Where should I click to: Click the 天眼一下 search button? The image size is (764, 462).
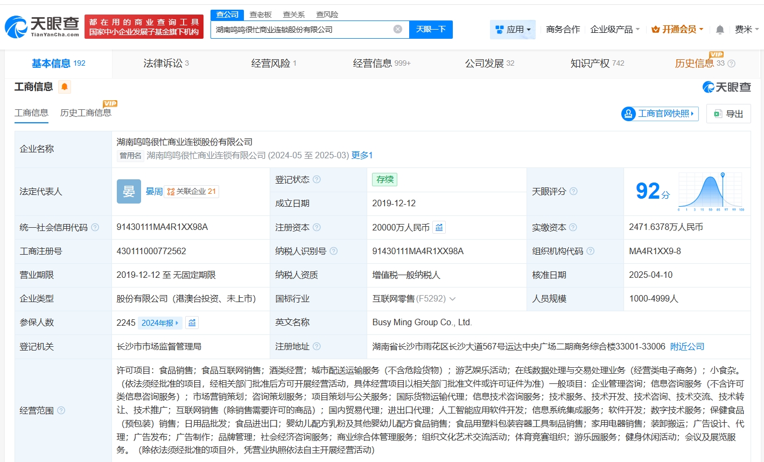pos(431,29)
